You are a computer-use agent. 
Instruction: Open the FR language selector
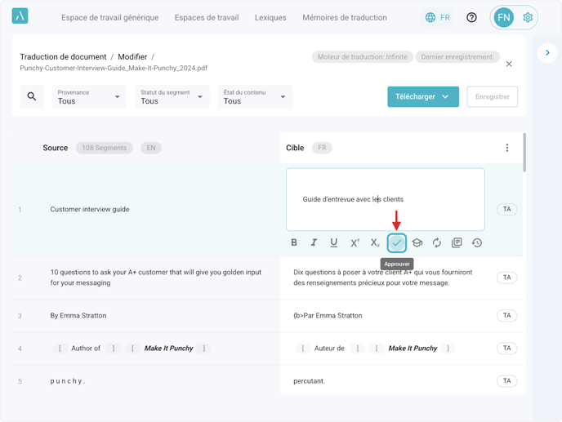coord(438,17)
